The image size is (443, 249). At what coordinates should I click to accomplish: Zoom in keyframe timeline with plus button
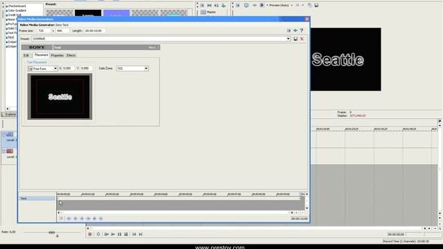click(296, 212)
